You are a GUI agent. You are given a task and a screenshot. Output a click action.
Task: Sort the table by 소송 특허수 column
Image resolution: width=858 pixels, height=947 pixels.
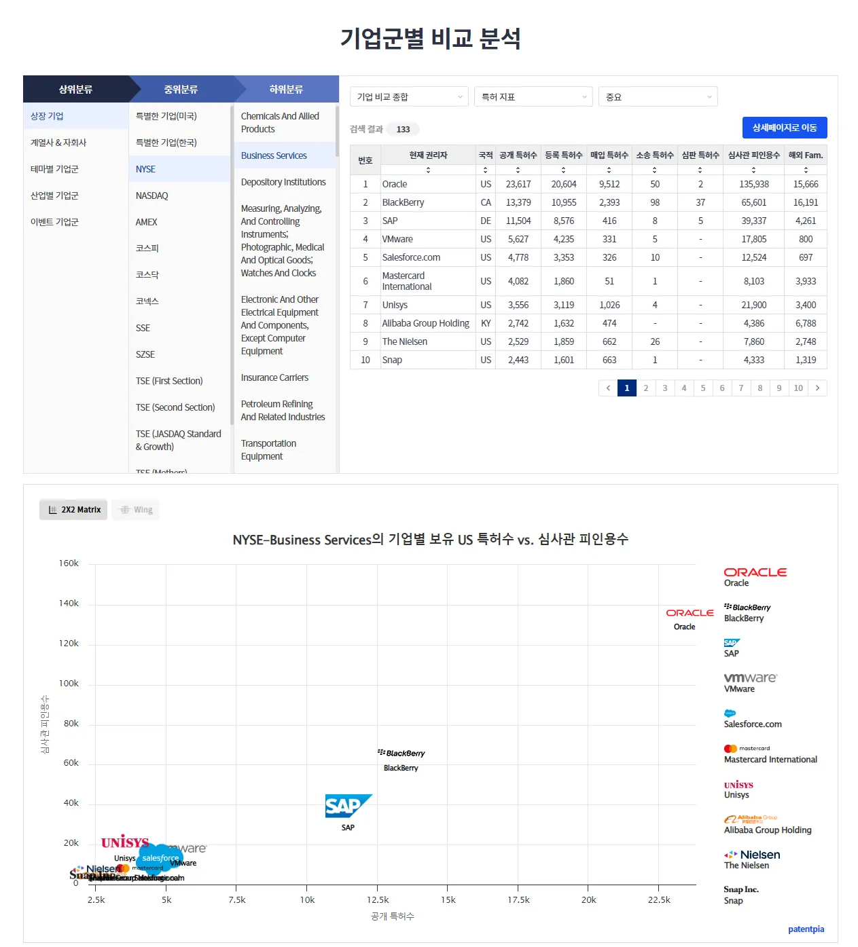tap(655, 170)
